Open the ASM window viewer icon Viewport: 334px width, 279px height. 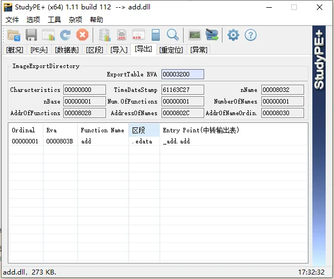(139, 35)
